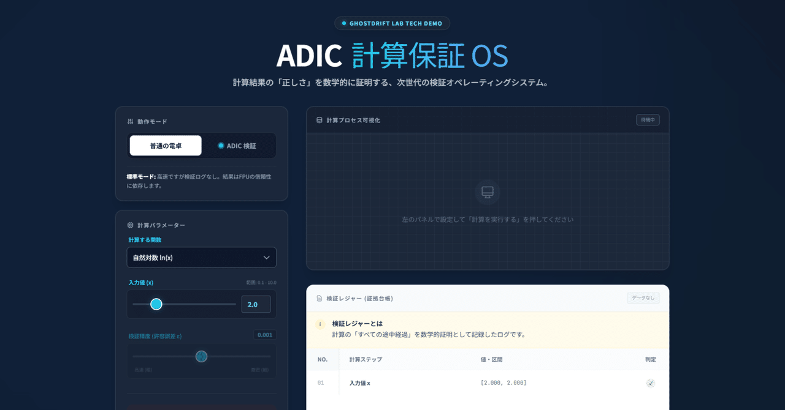Click the 0.001 tolerance value field

[266, 335]
